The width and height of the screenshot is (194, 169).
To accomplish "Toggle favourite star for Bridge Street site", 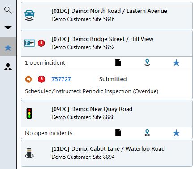I will click(x=176, y=62).
